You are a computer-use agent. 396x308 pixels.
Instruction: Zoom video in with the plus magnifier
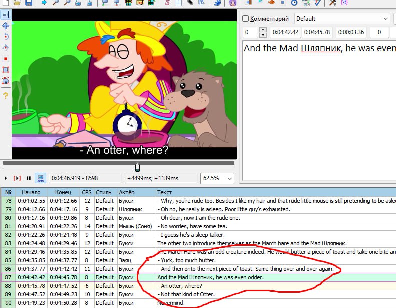tap(55, 3)
